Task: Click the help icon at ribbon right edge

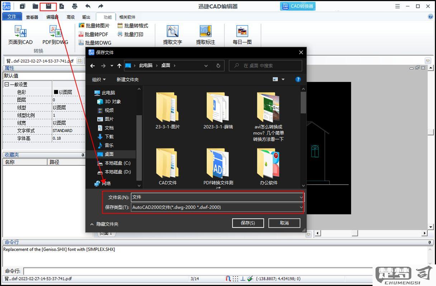Action: point(431,17)
